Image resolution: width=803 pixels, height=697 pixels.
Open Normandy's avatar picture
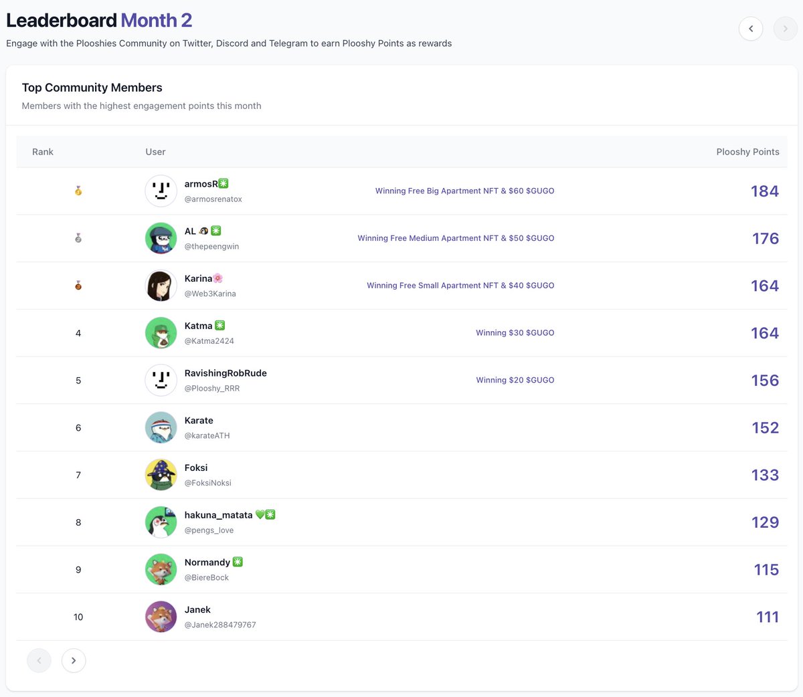click(x=161, y=570)
